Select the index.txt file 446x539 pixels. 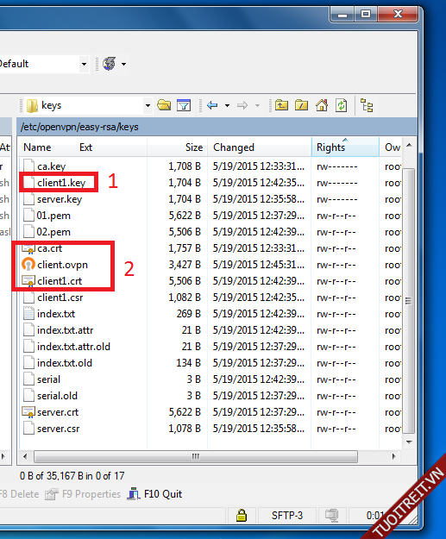[x=56, y=314]
